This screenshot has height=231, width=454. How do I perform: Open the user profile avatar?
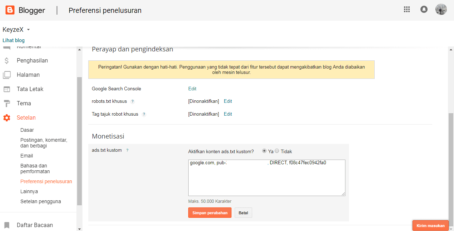[x=441, y=10]
